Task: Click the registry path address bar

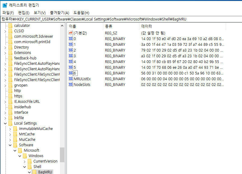Action: [x=121, y=19]
